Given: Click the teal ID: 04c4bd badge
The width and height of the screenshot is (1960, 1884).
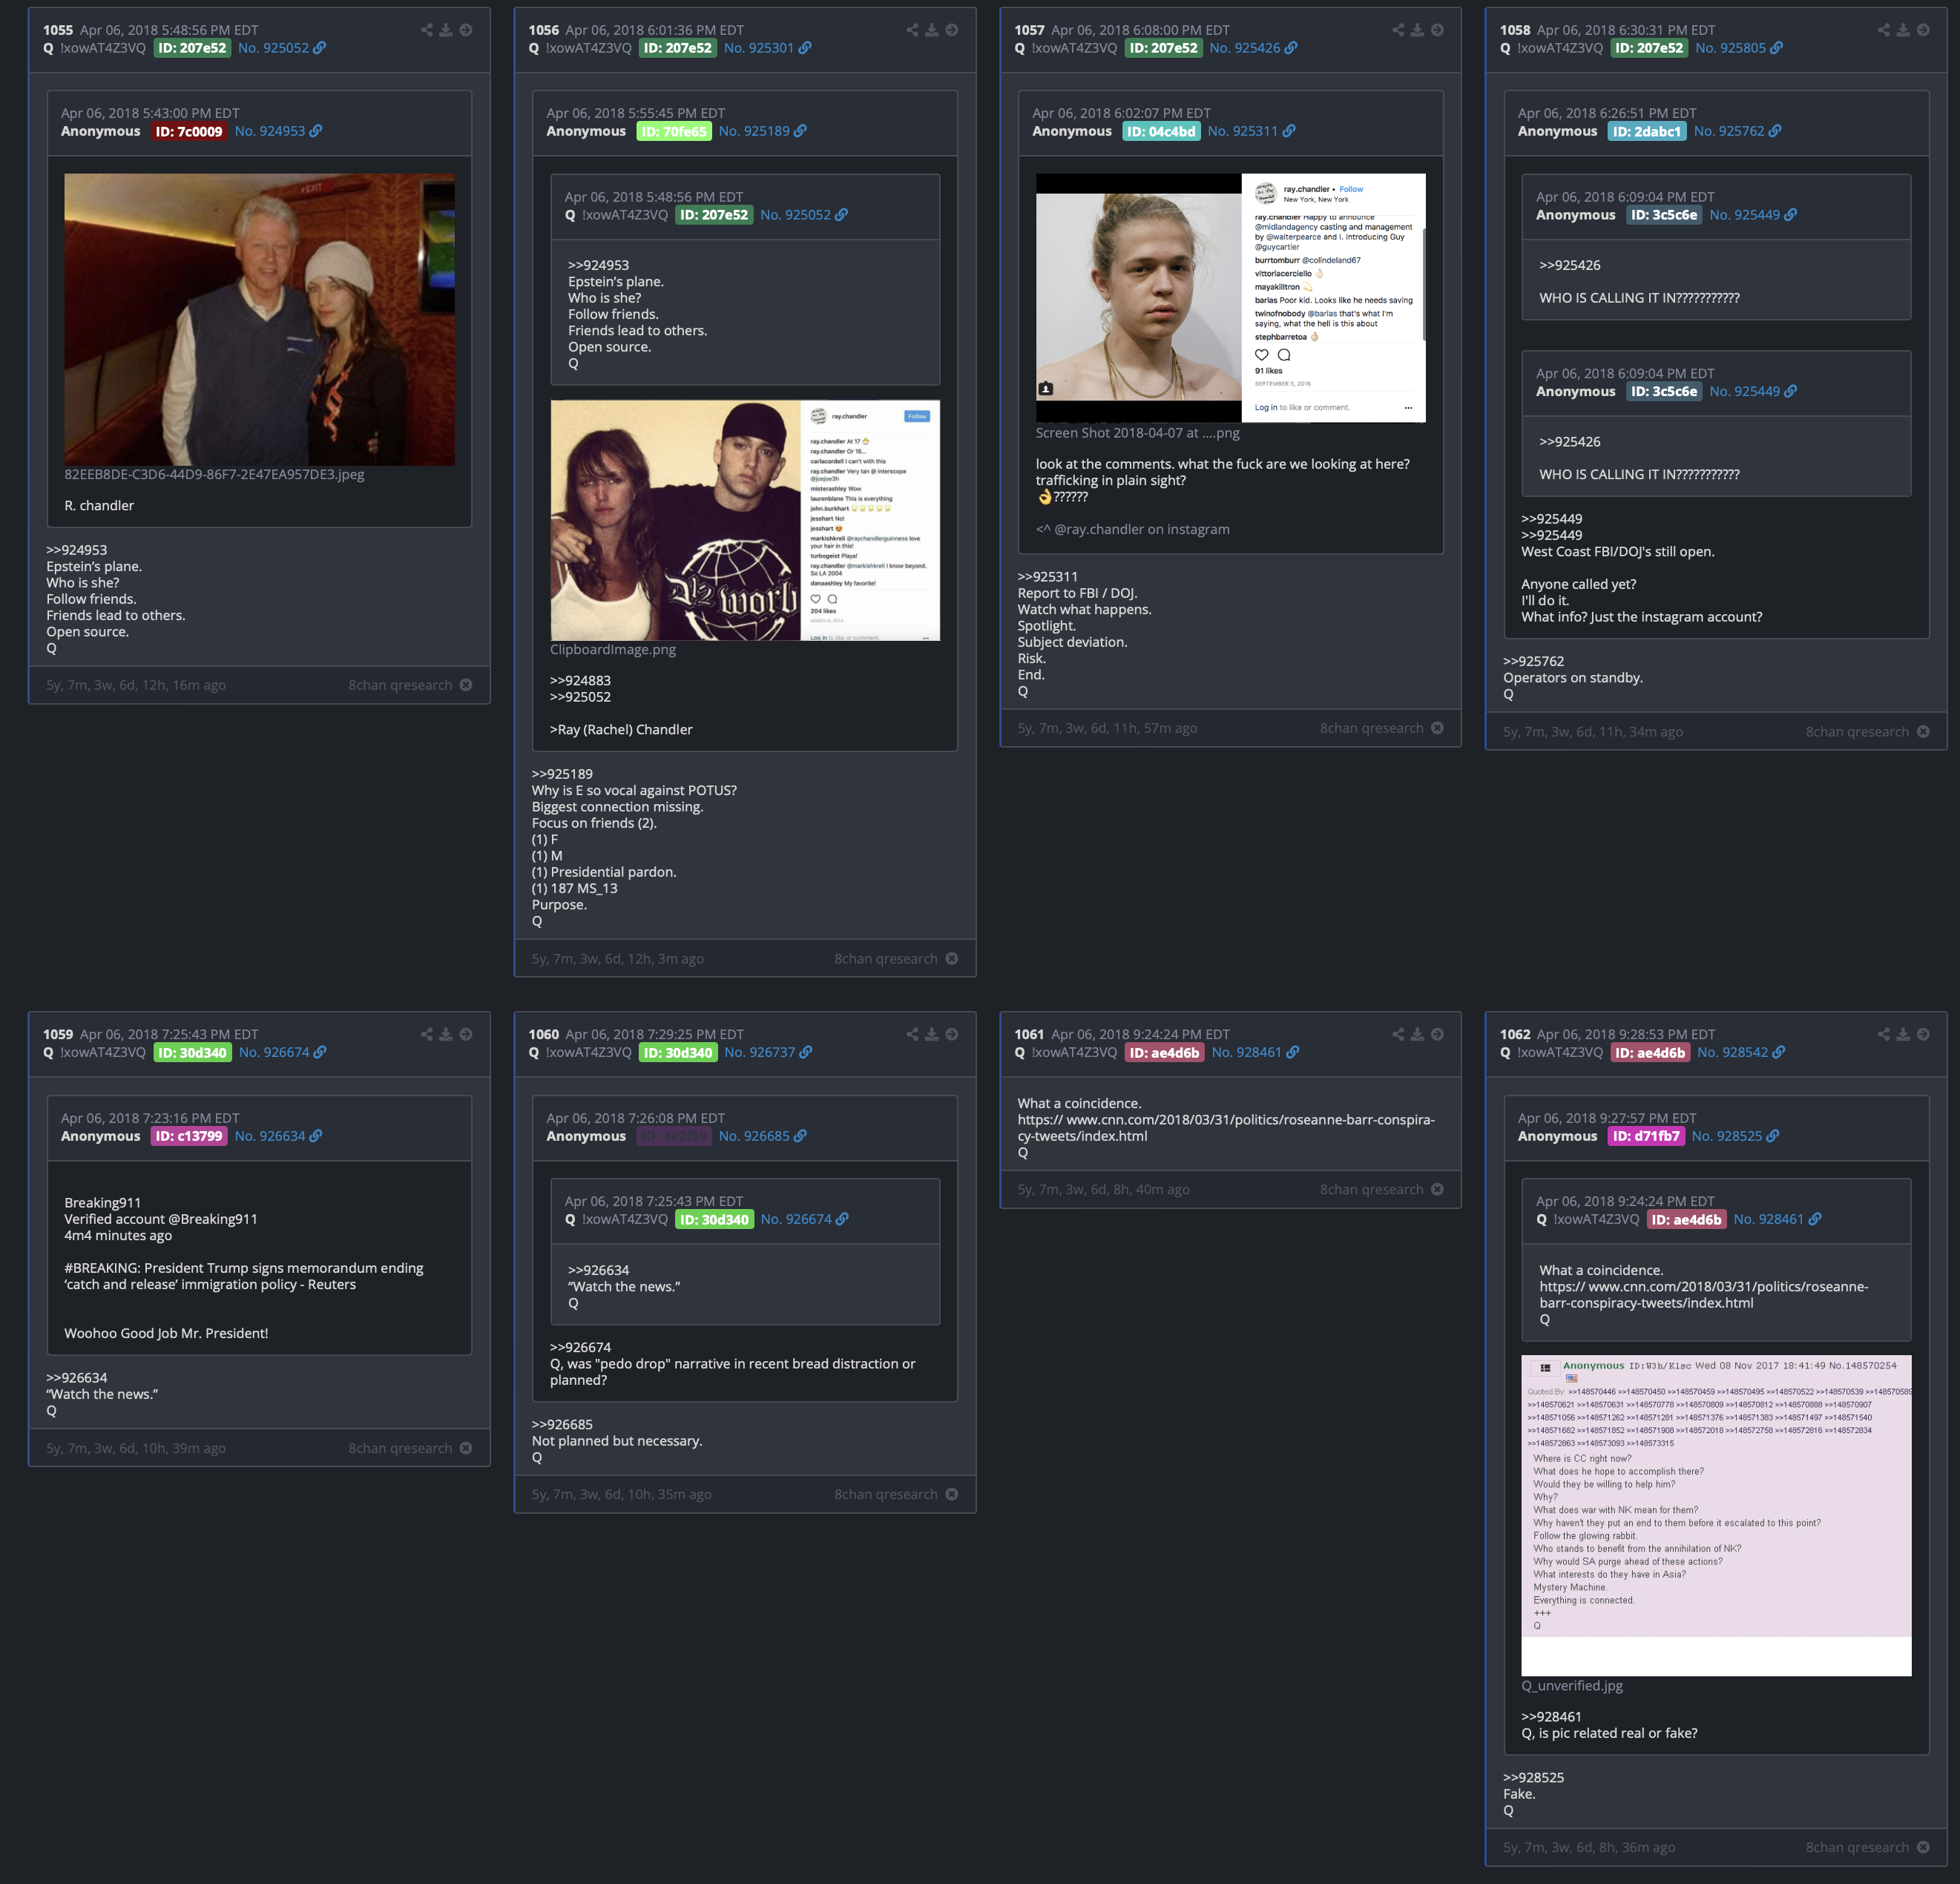Looking at the screenshot, I should pyautogui.click(x=1161, y=131).
